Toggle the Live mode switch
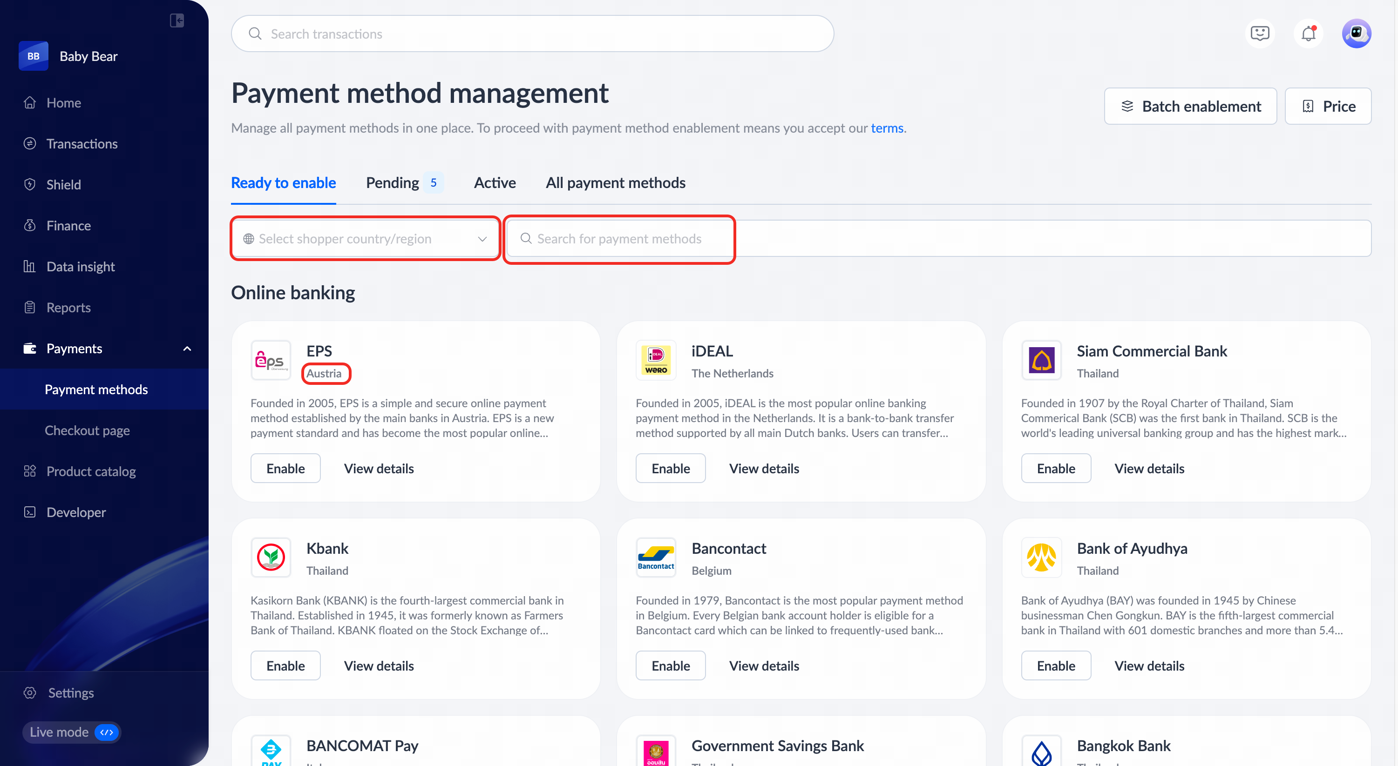This screenshot has height=766, width=1398. pos(106,732)
